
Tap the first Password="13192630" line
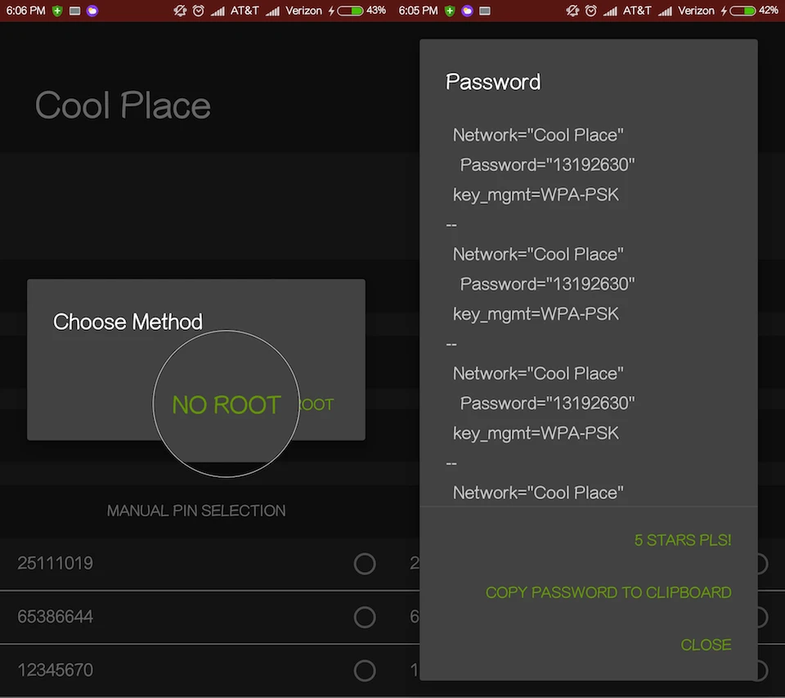pos(547,165)
